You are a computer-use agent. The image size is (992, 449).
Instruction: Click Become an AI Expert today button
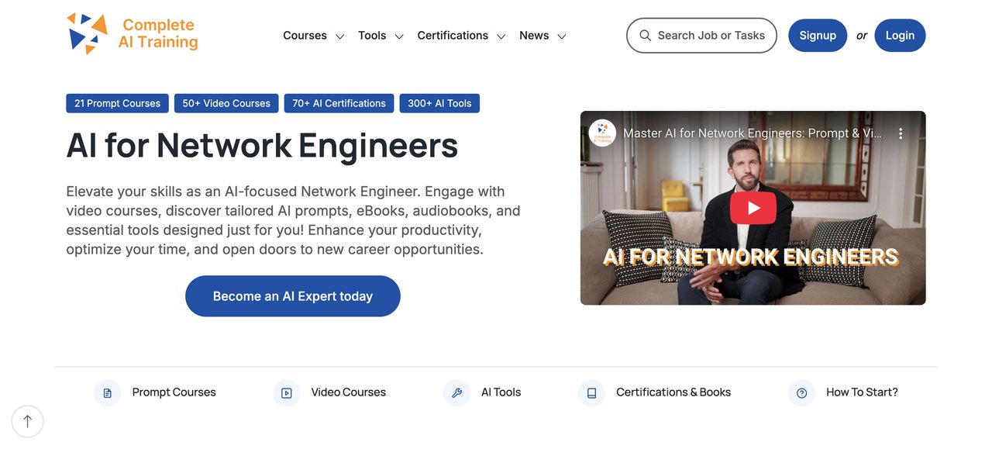point(292,296)
